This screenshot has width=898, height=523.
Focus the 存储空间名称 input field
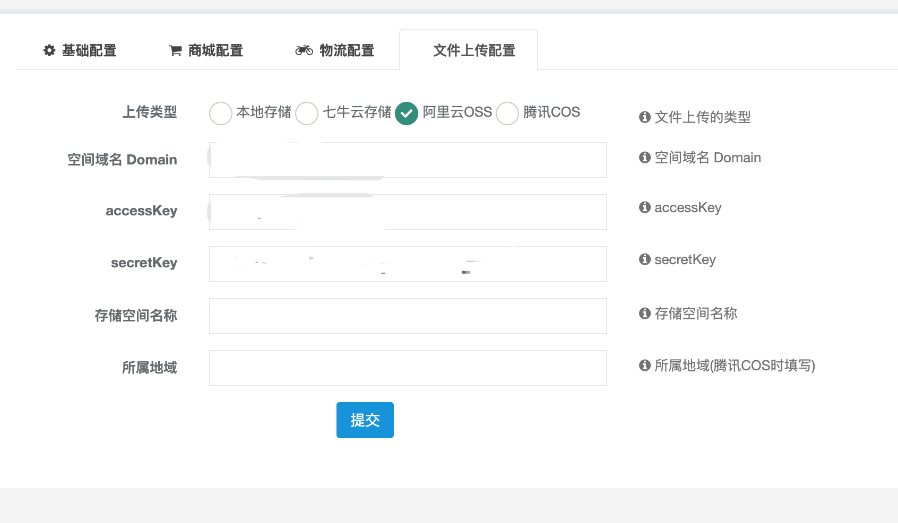tap(408, 316)
